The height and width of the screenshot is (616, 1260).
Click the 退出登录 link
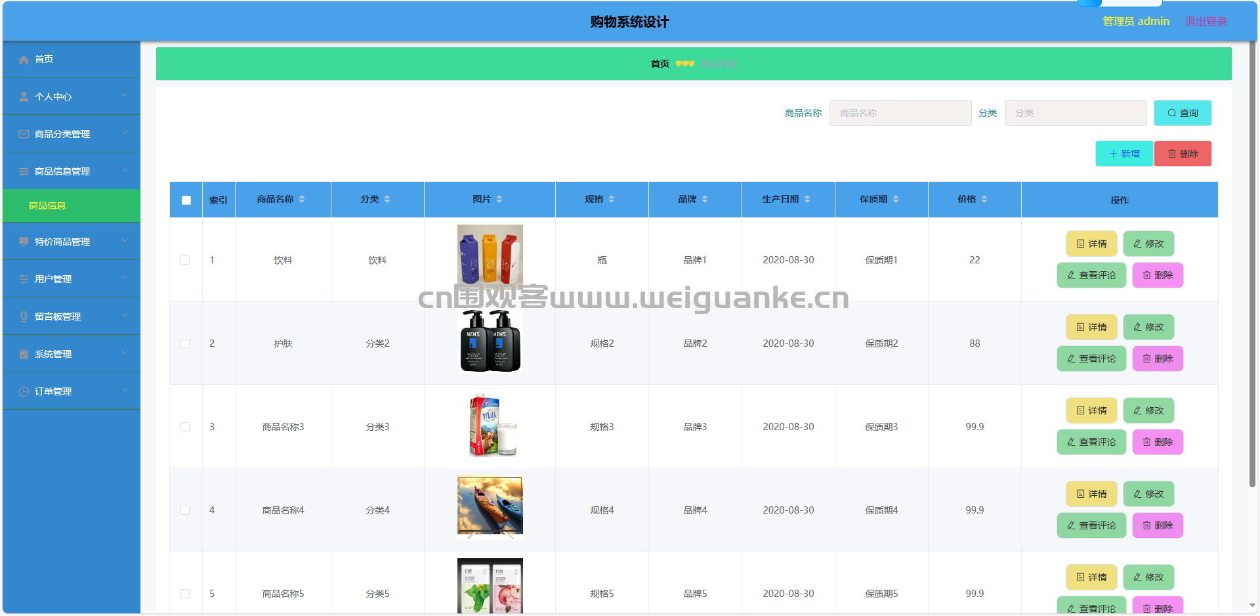click(x=1206, y=22)
